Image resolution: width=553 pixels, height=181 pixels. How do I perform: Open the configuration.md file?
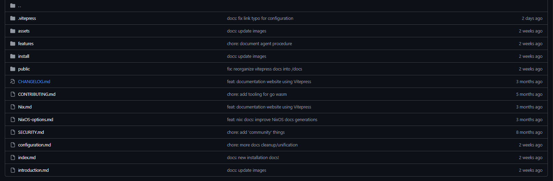[35, 145]
